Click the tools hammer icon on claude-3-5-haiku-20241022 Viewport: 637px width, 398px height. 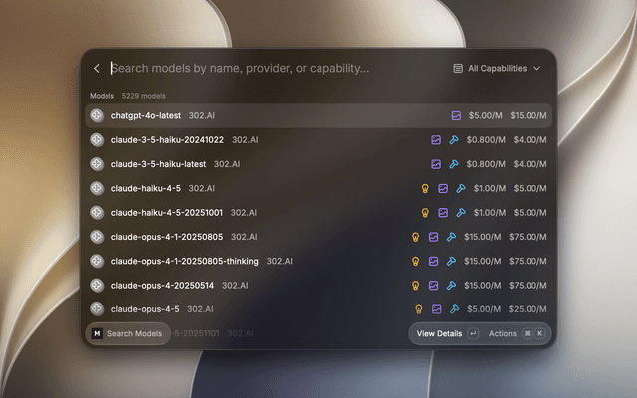[454, 140]
